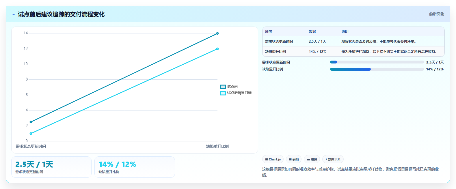Click the 试点后 data point at value 1
The image size is (456, 189).
[31, 134]
